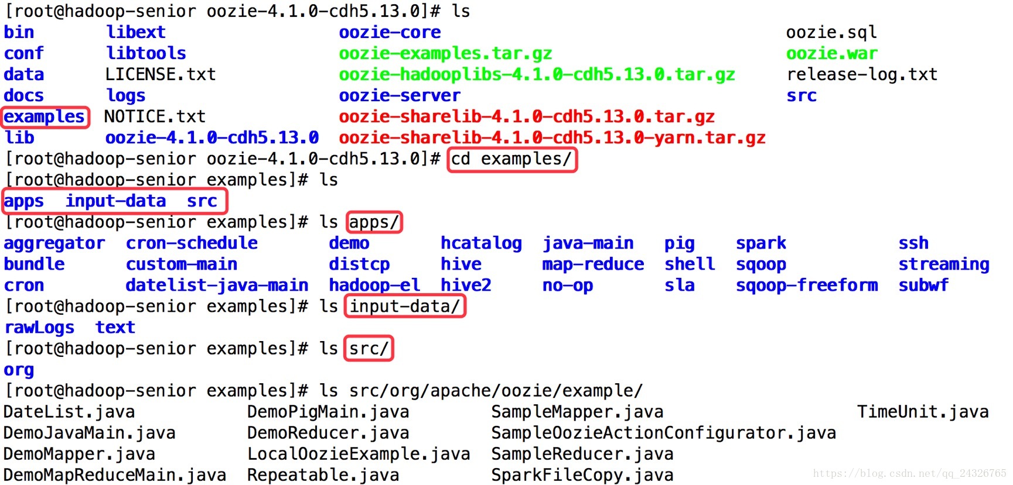
Task: Click the 'logs' directory name
Action: (125, 95)
